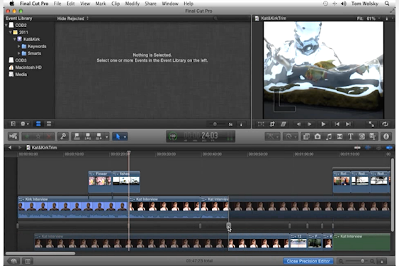399x266 pixels.
Task: Open the Window menu
Action: [170, 4]
